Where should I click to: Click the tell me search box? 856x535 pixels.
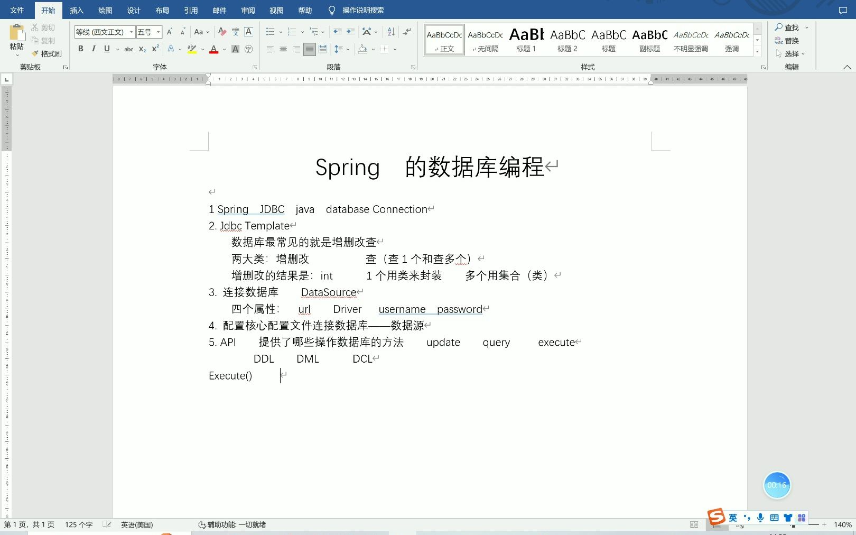tap(357, 10)
